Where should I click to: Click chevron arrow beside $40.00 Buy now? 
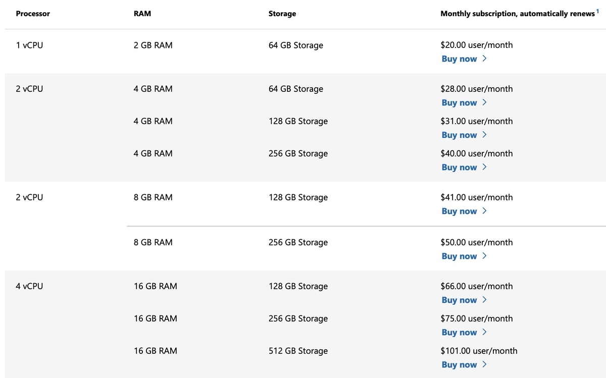pyautogui.click(x=485, y=167)
